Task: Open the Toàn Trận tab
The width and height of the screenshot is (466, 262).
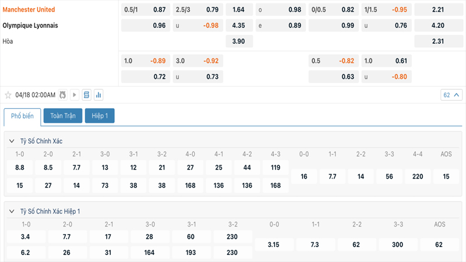Action: coord(62,116)
